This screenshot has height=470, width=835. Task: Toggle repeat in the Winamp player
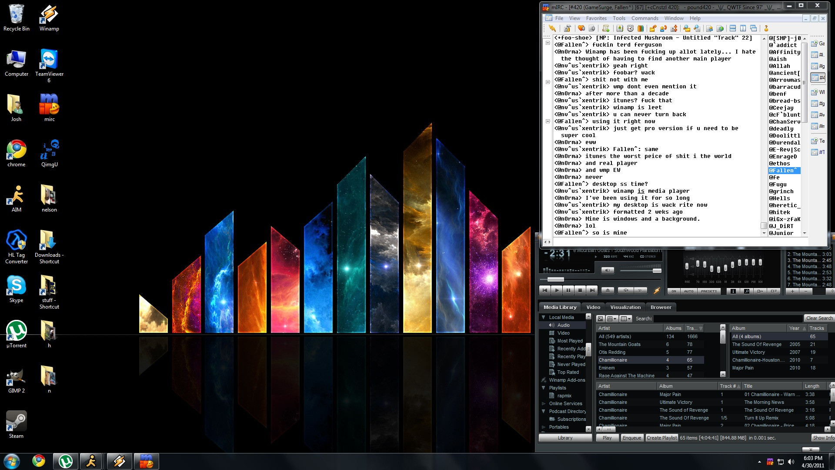[640, 290]
